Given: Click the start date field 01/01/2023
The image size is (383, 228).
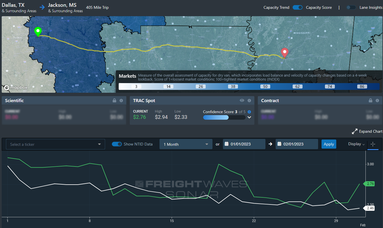Looking at the screenshot, I should [244, 144].
